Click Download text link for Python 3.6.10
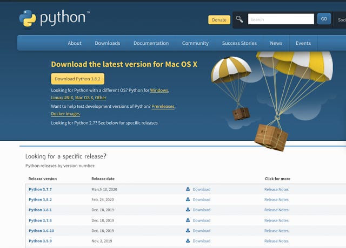This screenshot has height=248, width=346. coord(202,231)
